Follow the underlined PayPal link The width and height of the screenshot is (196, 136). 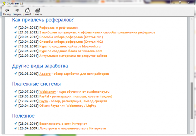[x=44, y=96]
